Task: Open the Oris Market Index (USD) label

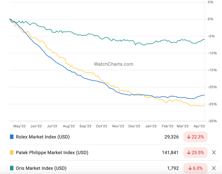Action: click(x=41, y=168)
